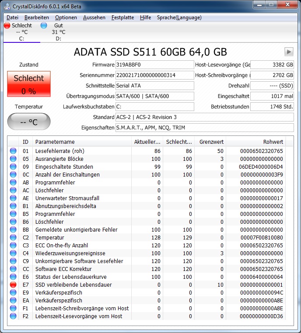The height and width of the screenshot is (333, 301).
Task: Select the B5 Programmfehler row text
Action: (x=55, y=214)
